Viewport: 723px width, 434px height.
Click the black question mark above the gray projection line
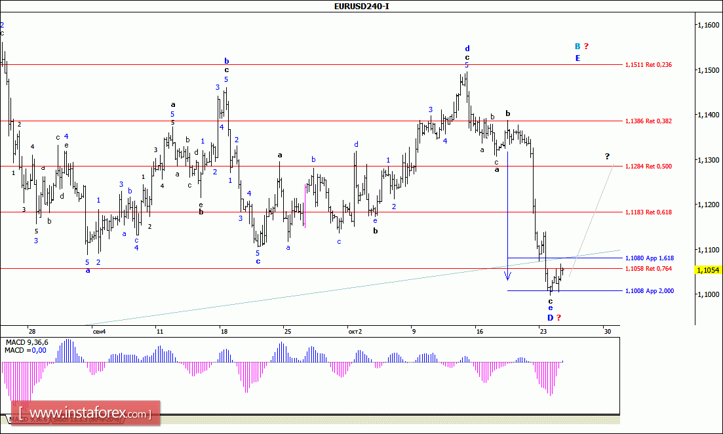[607, 156]
